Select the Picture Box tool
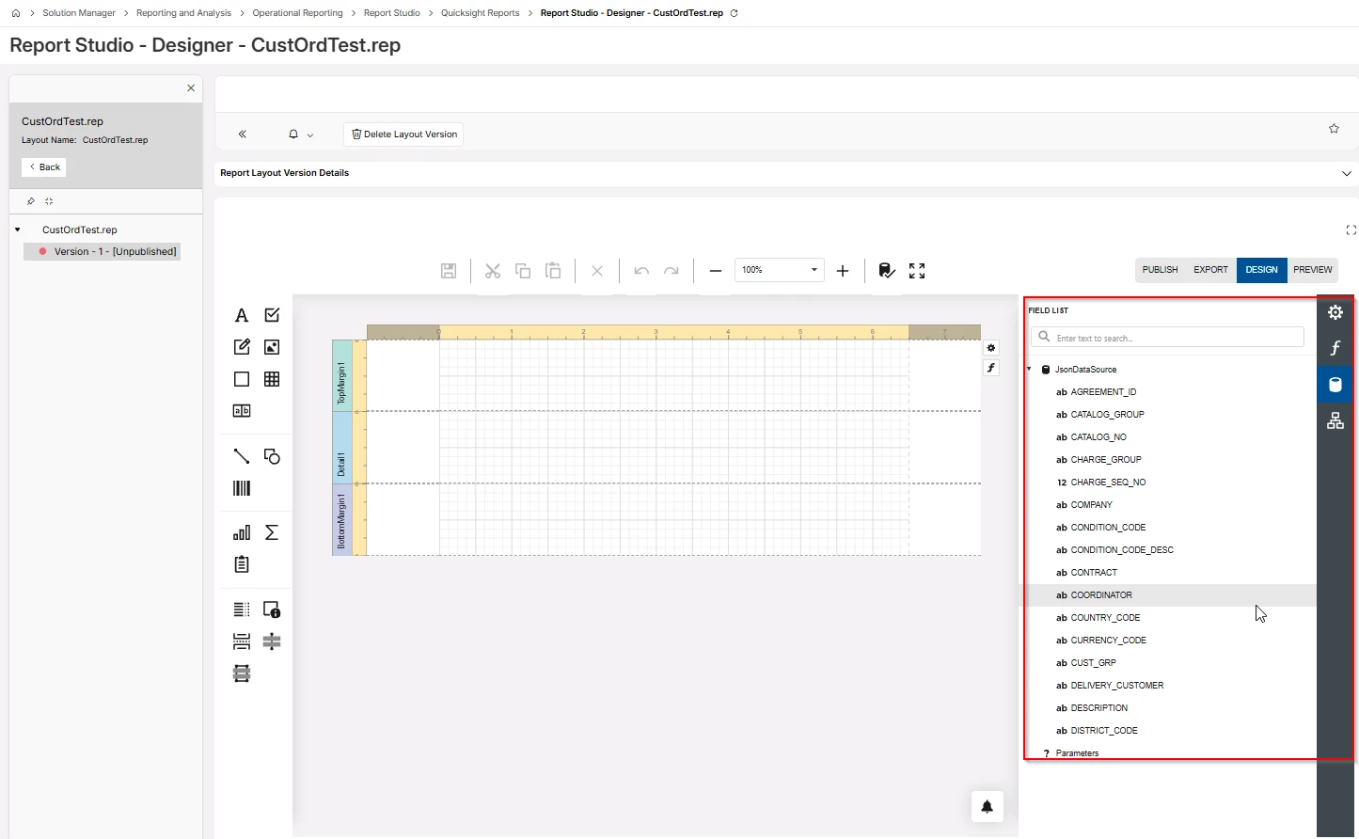 pos(272,347)
